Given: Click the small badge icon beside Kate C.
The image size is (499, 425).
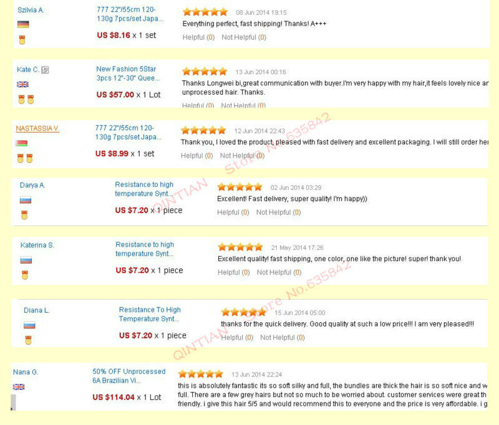Looking at the screenshot, I should click(45, 70).
